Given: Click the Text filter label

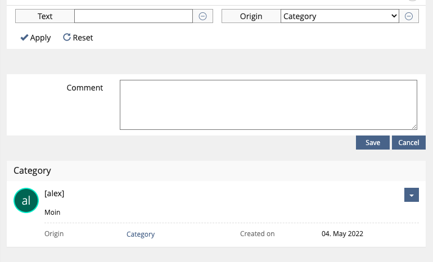Looking at the screenshot, I should [45, 16].
